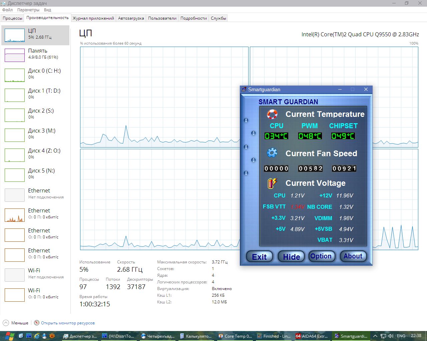The image size is (427, 341).
Task: Switch to AIDA64 Extreme taskbar window
Action: 313,336
